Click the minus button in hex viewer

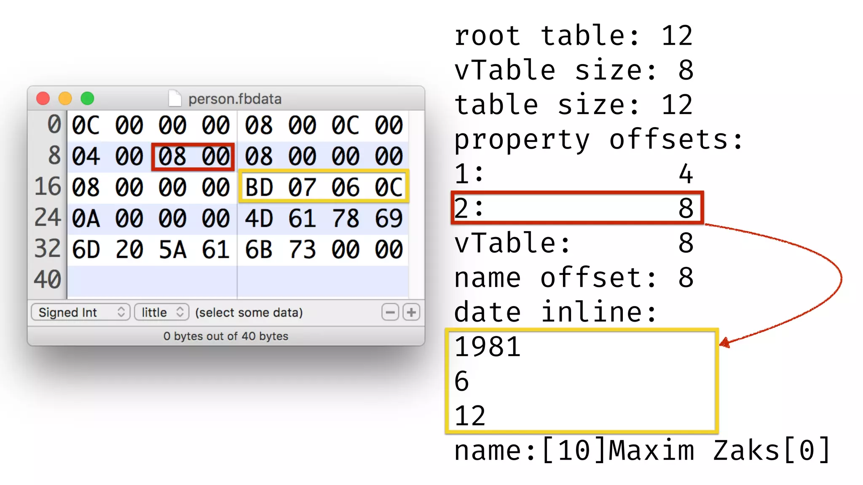pos(390,312)
